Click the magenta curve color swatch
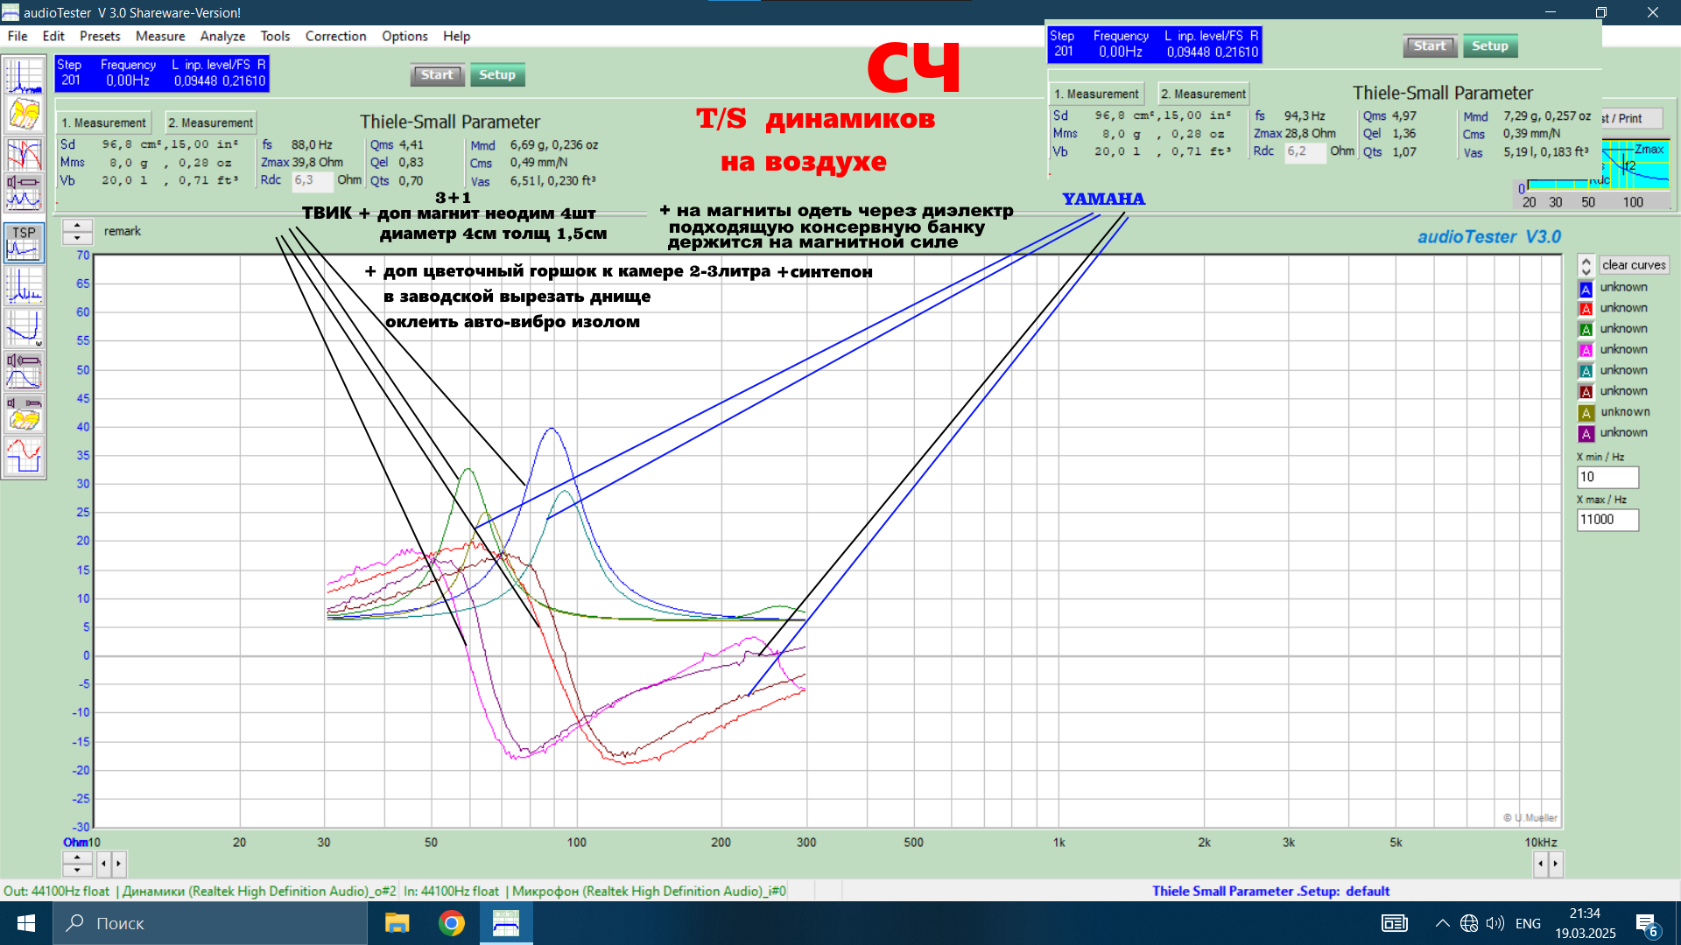 point(1586,351)
